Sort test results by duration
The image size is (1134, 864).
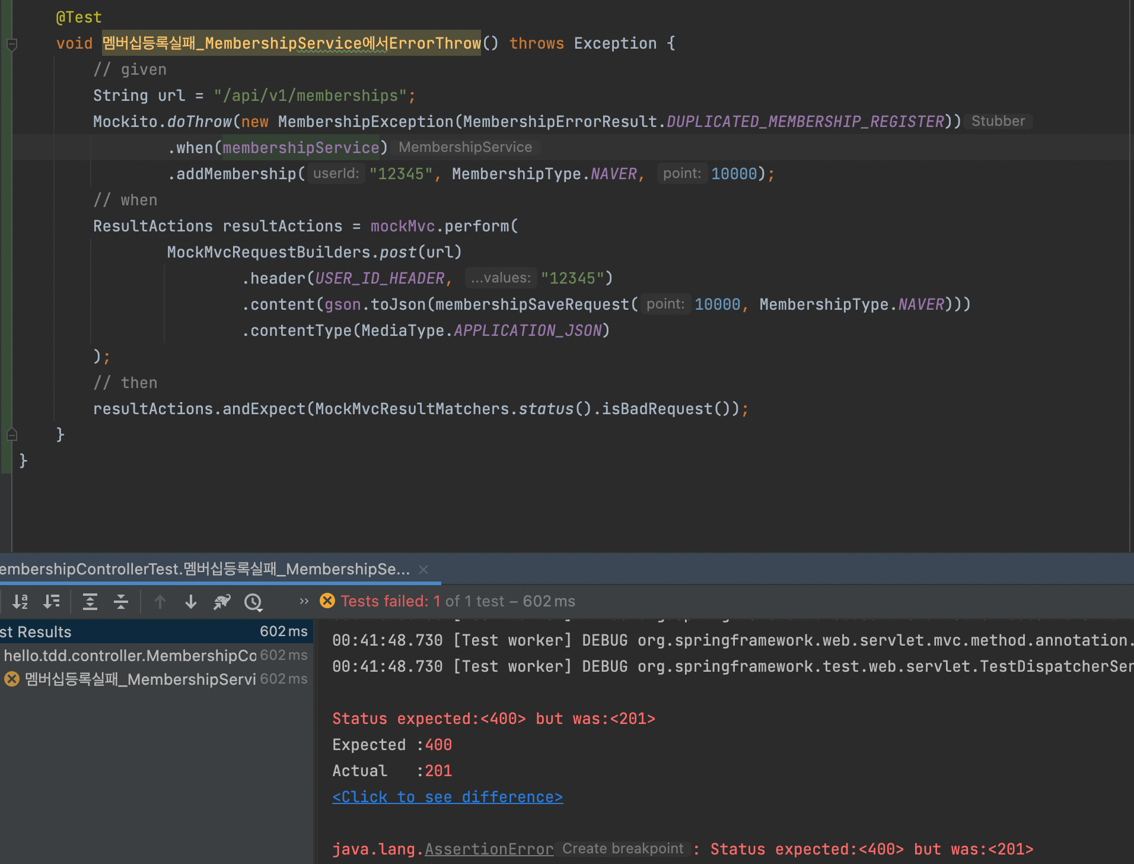pos(52,602)
